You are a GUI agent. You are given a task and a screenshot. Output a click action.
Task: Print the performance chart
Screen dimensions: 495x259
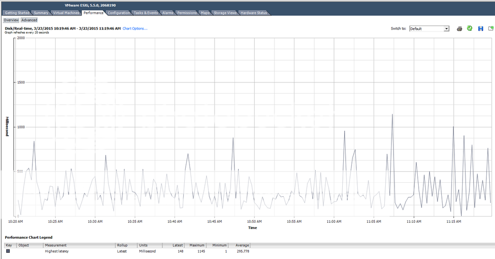(x=459, y=28)
